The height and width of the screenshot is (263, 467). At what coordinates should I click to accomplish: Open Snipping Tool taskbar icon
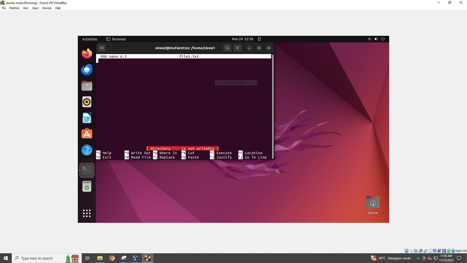point(124,258)
